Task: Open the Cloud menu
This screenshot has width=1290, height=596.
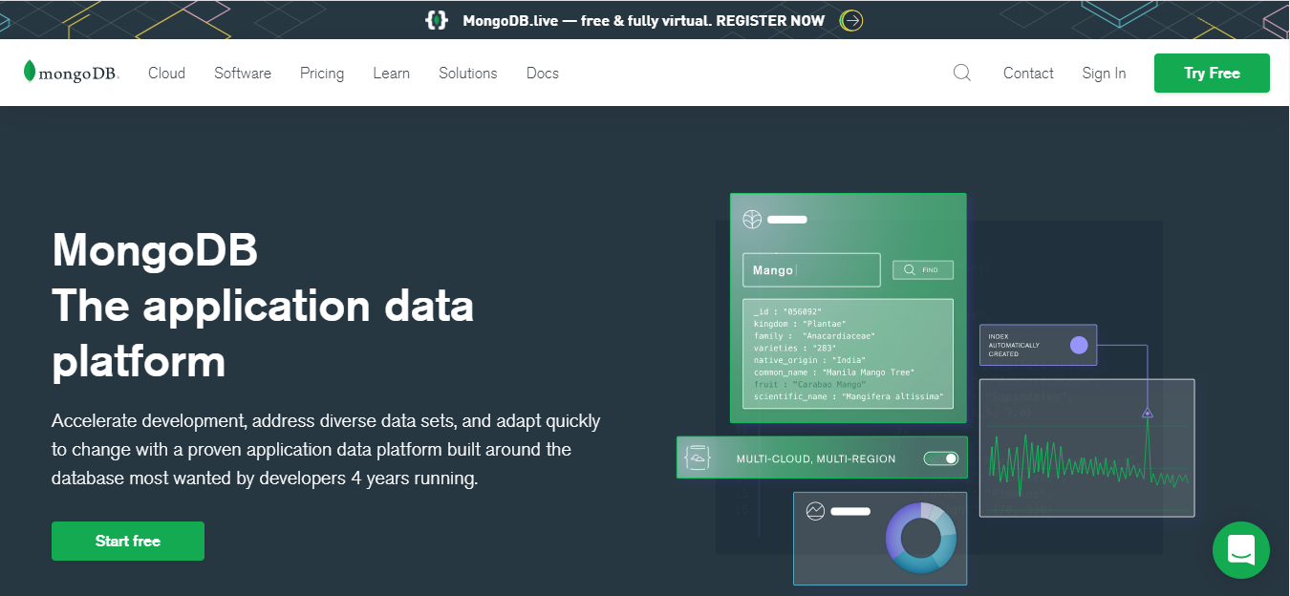Action: coord(166,73)
